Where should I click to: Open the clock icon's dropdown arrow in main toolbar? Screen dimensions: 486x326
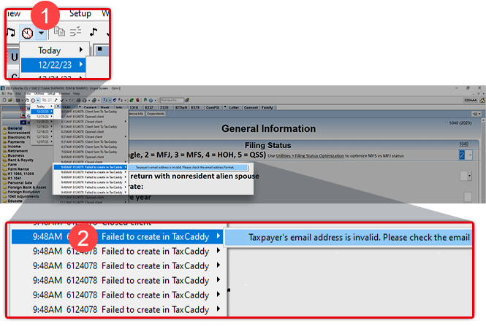[37, 100]
